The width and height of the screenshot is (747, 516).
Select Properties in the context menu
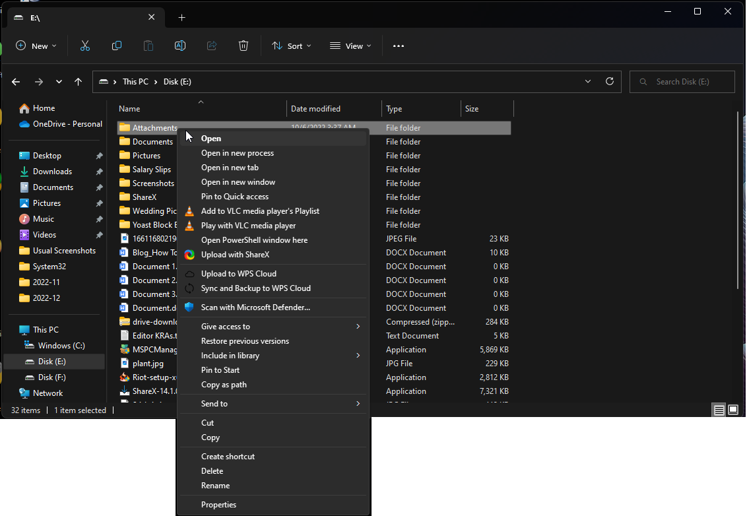coord(273,505)
